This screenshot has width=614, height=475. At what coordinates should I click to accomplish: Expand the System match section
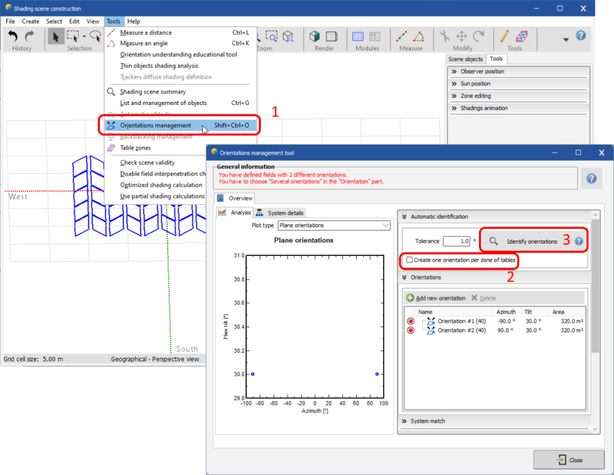427,421
